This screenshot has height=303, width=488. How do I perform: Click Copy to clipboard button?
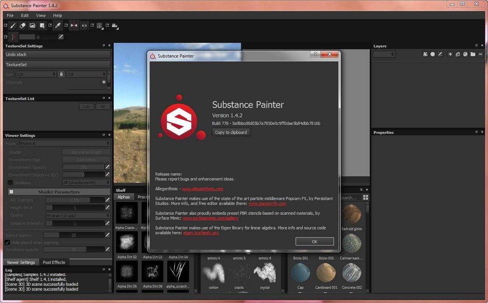(231, 132)
